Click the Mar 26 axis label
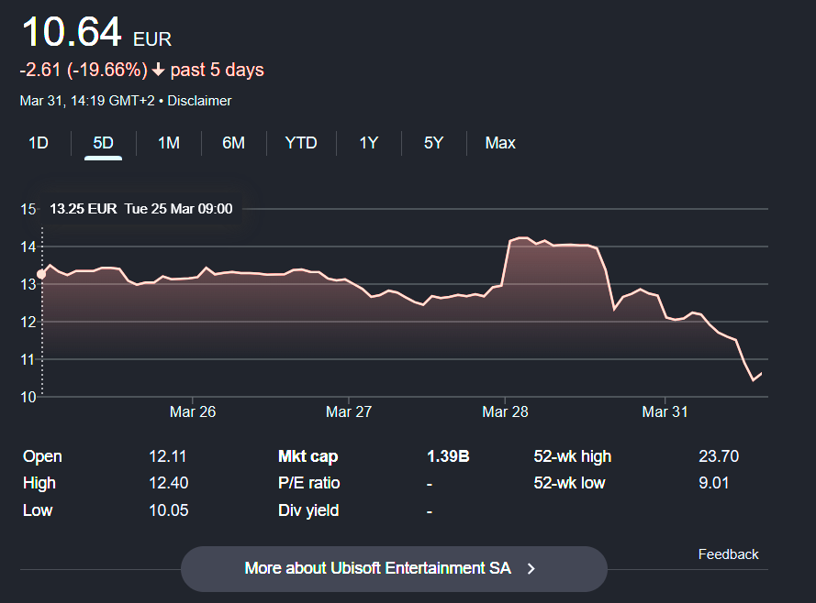The height and width of the screenshot is (603, 816). coord(193,411)
